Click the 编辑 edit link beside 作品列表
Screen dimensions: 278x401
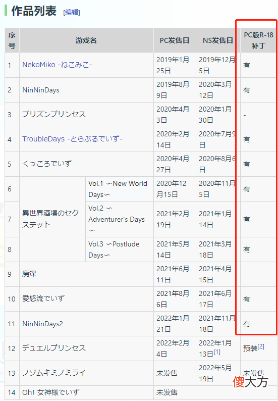(x=72, y=12)
